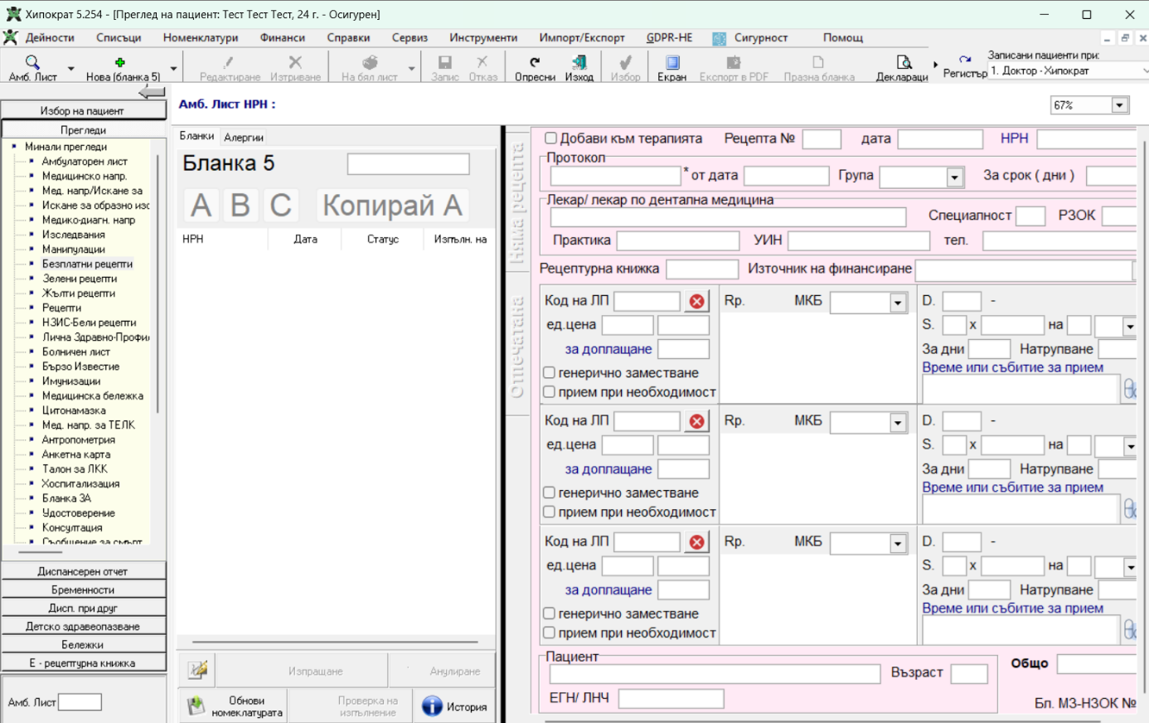Refresh with the Опресни icon

click(535, 62)
